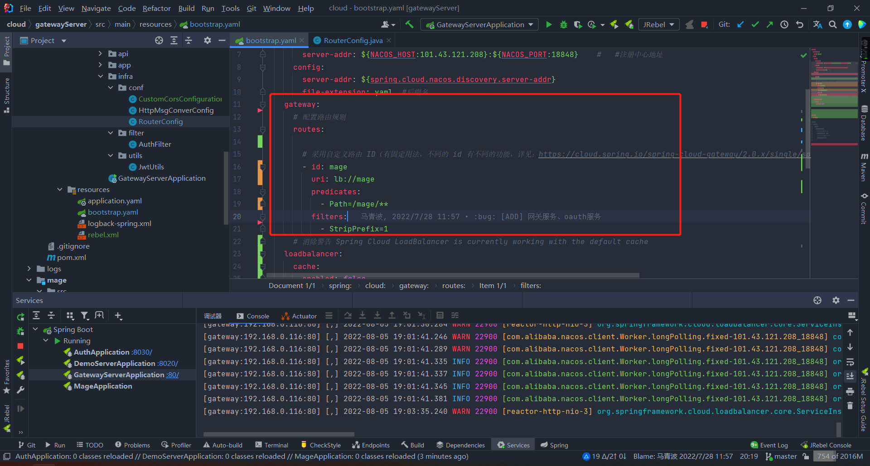This screenshot has width=870, height=466.
Task: Click the GatewayServerApplication :80/ port link
Action: click(x=172, y=375)
